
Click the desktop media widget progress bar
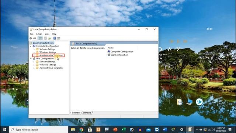pos(182,29)
